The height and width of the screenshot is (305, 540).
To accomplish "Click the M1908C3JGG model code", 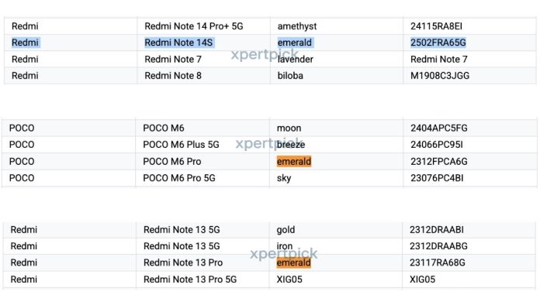I will coord(440,76).
